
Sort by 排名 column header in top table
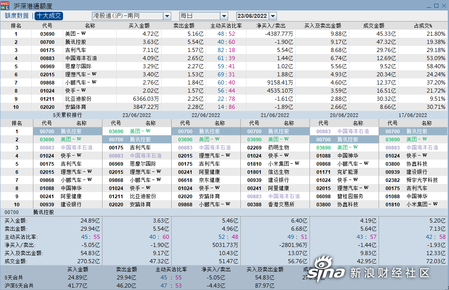[x=16, y=26]
